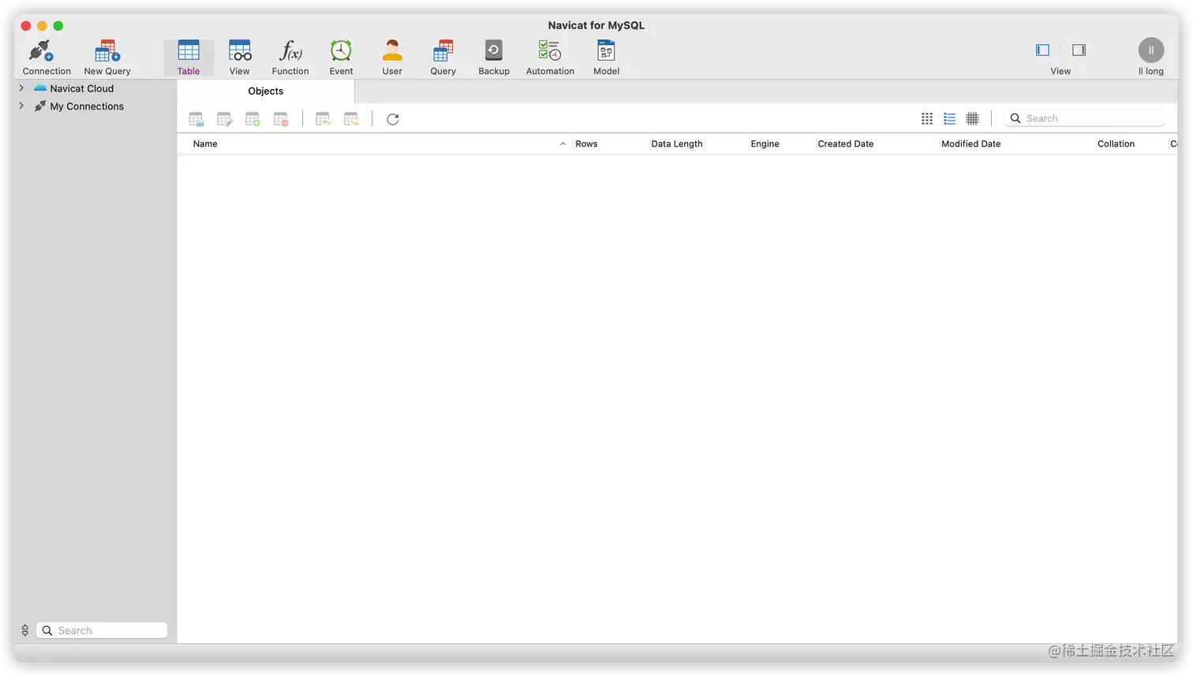Open the Query objects list
1193x677 pixels.
[x=443, y=58]
